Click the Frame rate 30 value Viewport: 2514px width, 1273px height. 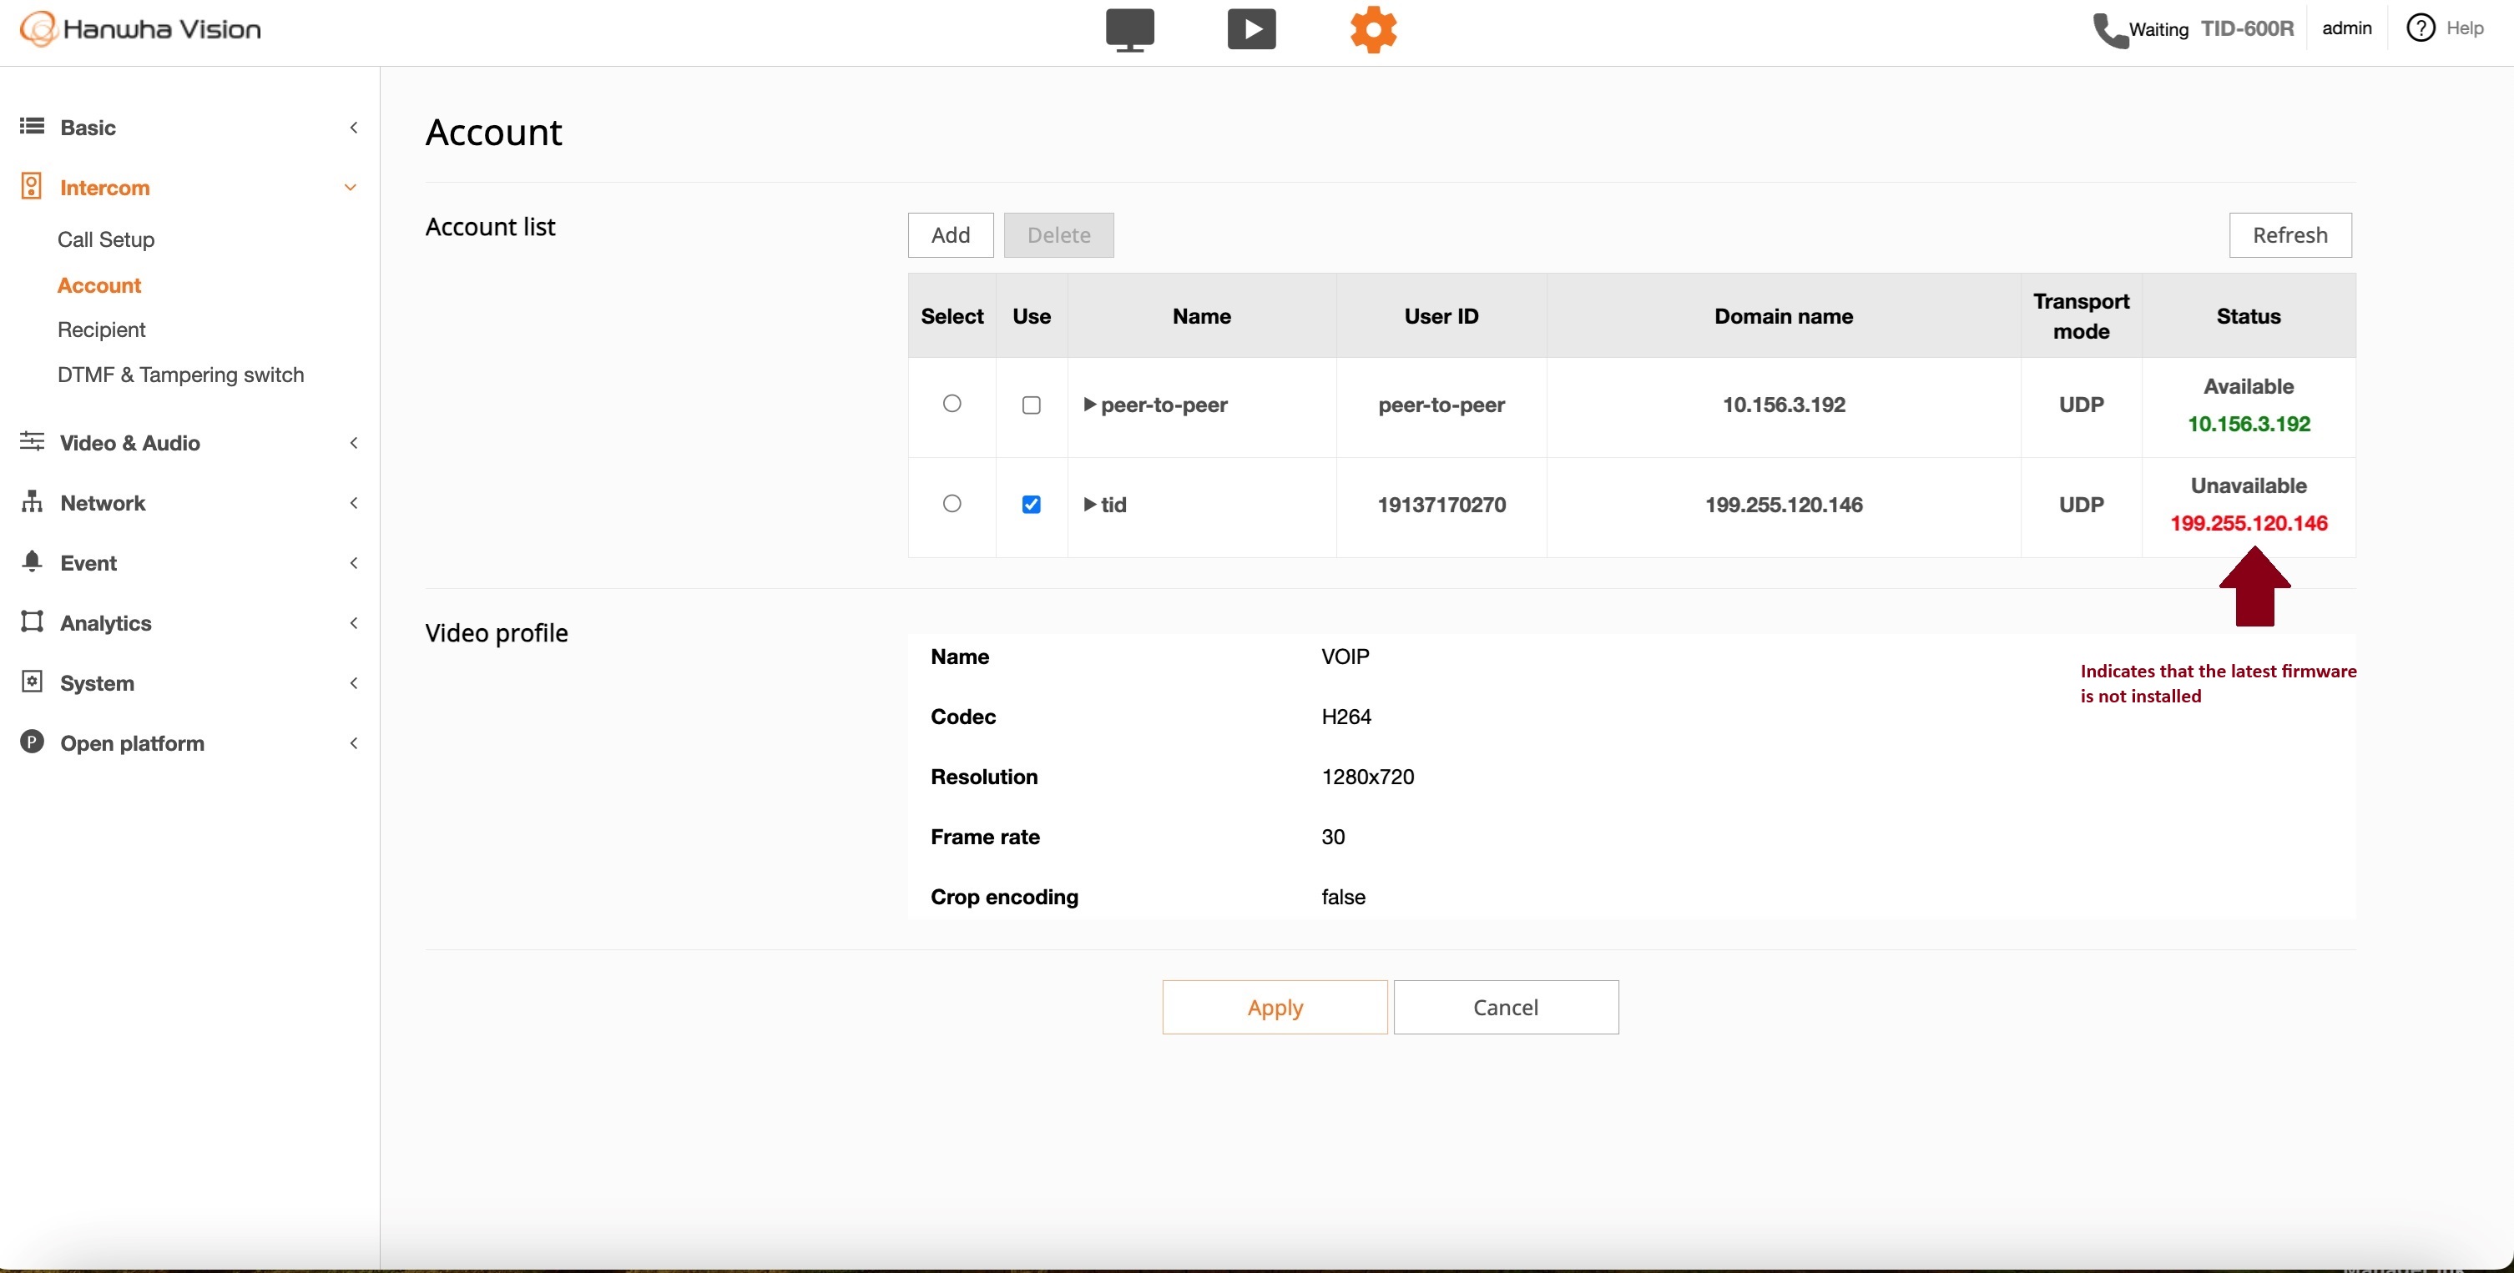tap(1333, 837)
